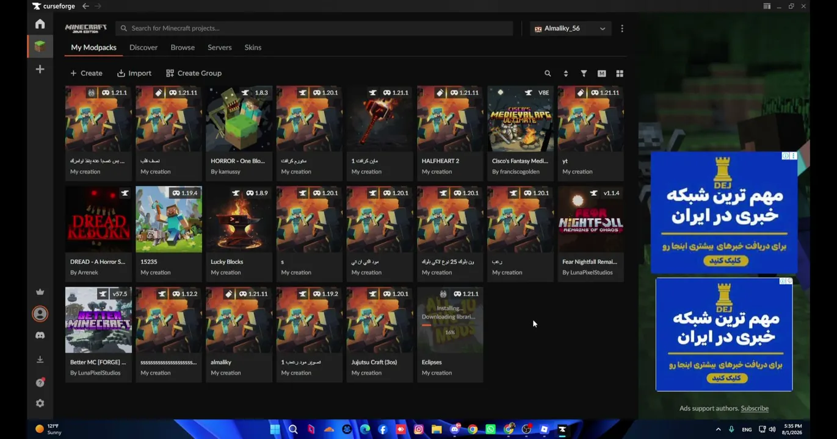The width and height of the screenshot is (837, 439).
Task: Open the help question mark icon
Action: 40,382
